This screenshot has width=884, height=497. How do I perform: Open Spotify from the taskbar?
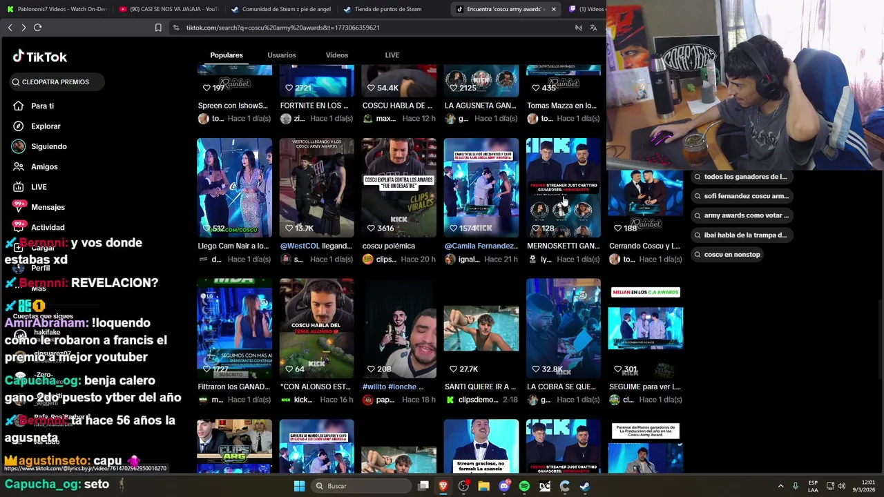pyautogui.click(x=524, y=486)
